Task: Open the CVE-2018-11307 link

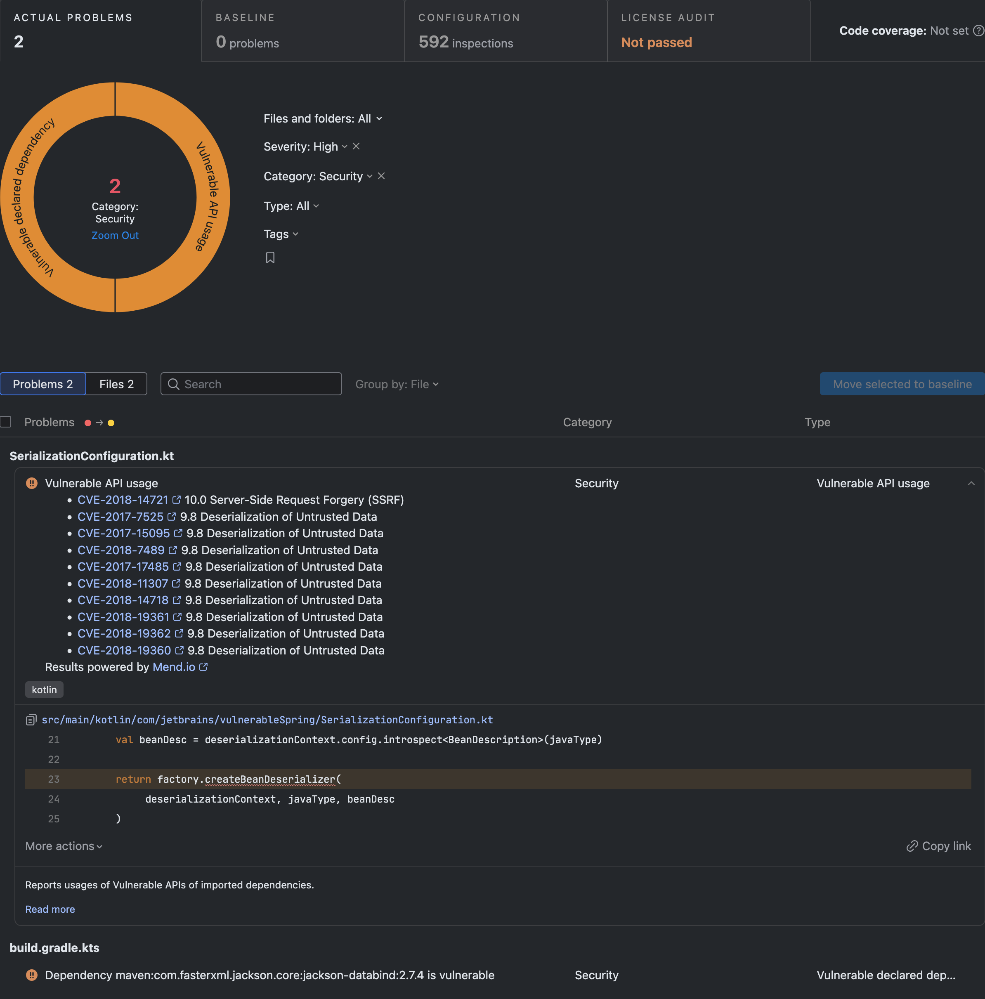Action: point(123,584)
